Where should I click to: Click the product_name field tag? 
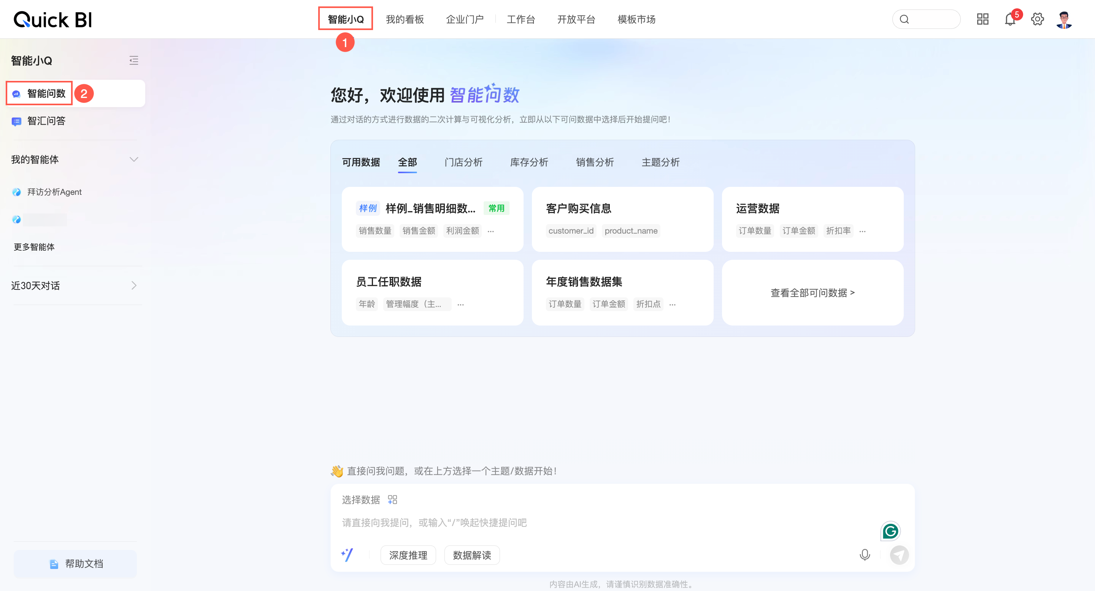tap(631, 231)
